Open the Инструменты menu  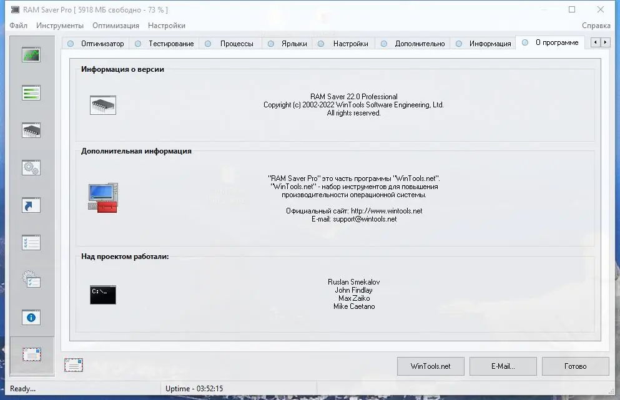[x=60, y=26]
